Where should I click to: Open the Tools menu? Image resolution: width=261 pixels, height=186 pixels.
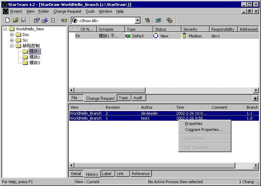coord(90,11)
